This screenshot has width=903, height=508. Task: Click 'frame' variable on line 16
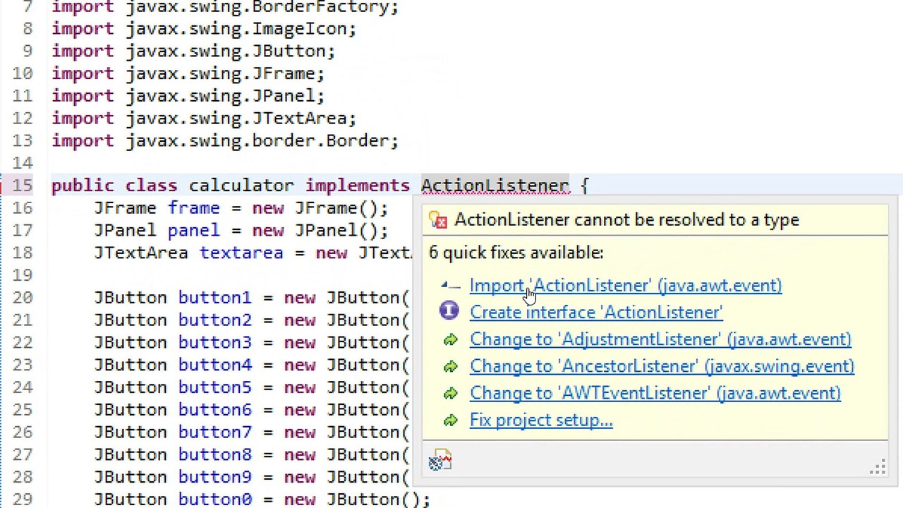[x=194, y=208]
